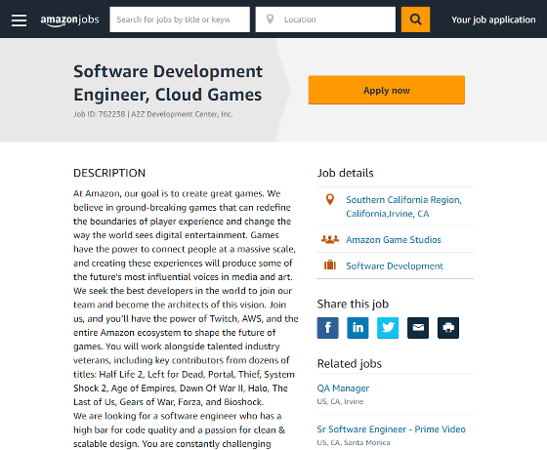Click the Apply now button

(387, 90)
